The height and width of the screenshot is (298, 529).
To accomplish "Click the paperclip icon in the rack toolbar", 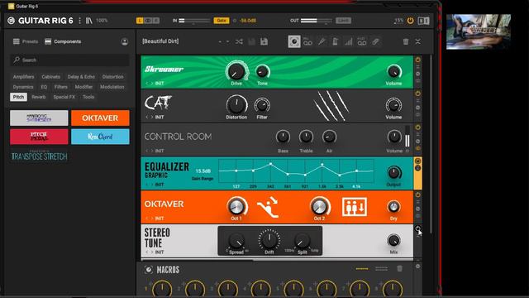I will tap(375, 41).
